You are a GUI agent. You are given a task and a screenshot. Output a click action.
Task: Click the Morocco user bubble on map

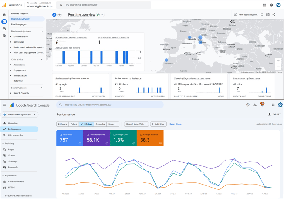[x=166, y=60]
